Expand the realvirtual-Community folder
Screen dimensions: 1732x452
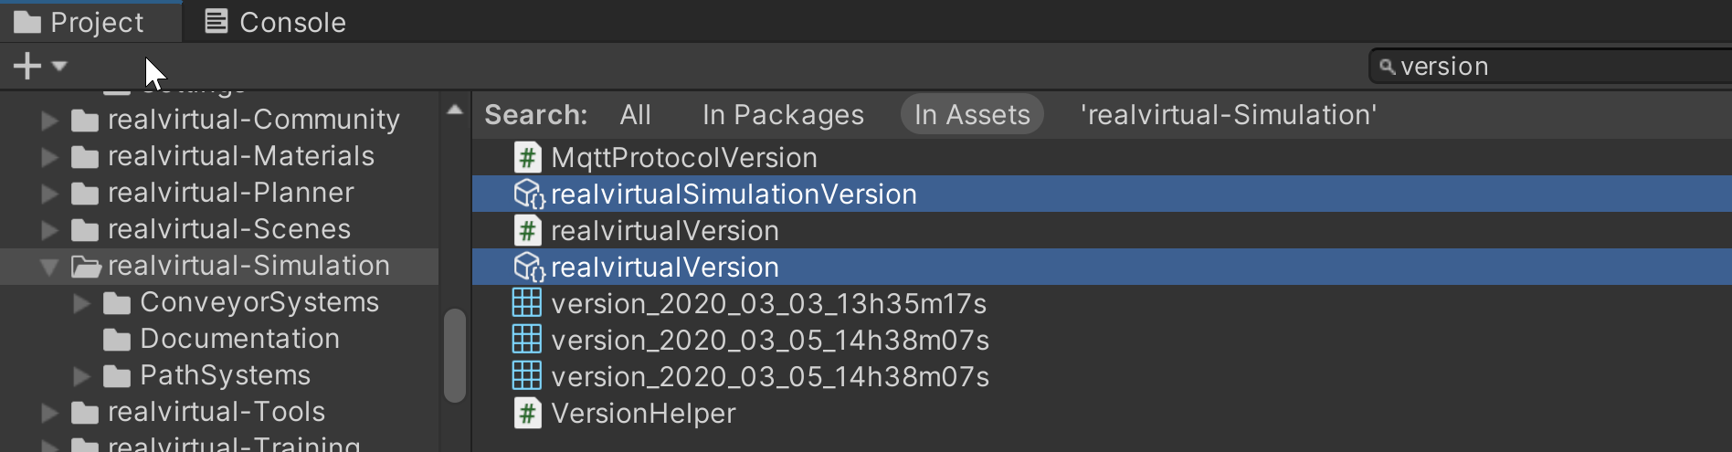tap(49, 121)
